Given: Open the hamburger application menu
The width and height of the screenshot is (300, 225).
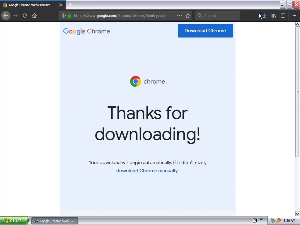Looking at the screenshot, I should pos(294,16).
